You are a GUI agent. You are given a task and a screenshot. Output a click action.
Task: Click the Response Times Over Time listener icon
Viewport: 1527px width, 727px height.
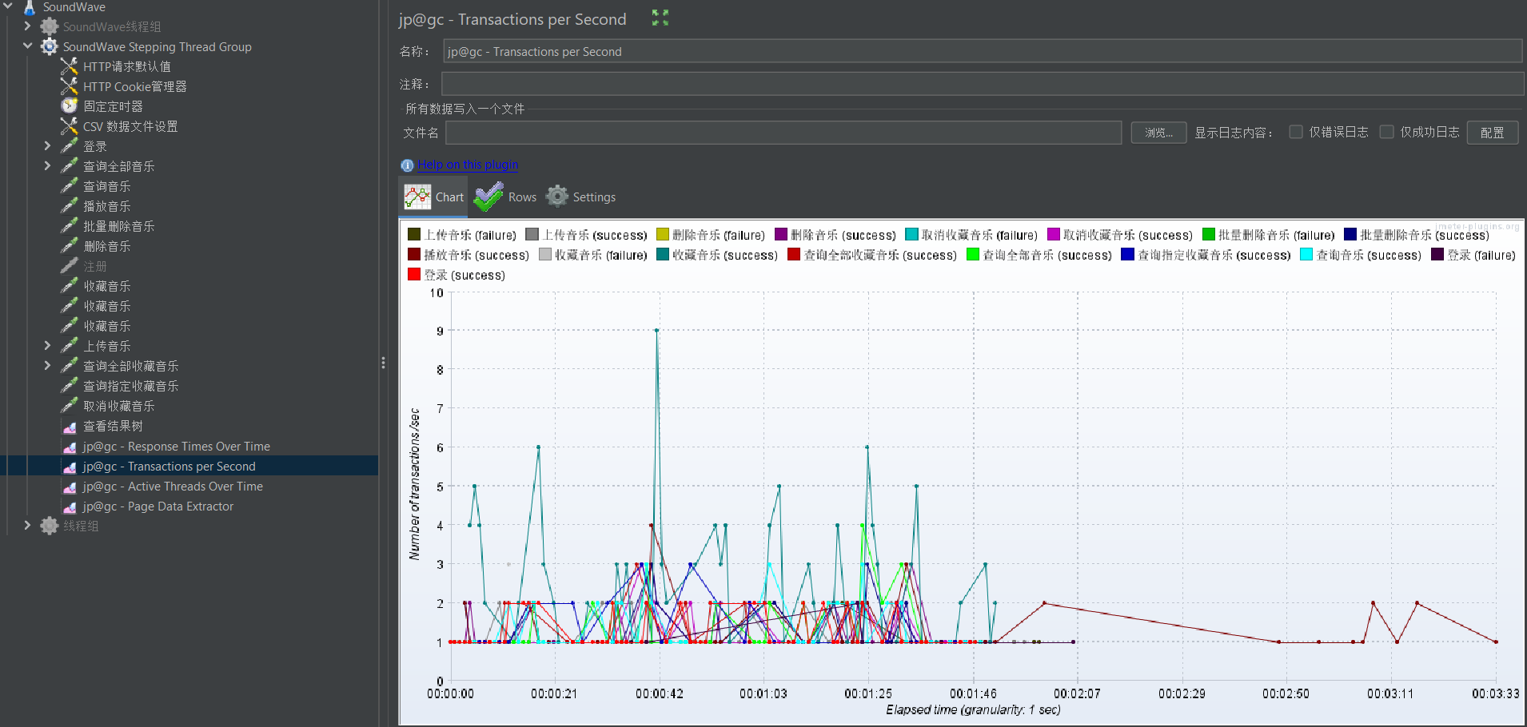coord(70,447)
